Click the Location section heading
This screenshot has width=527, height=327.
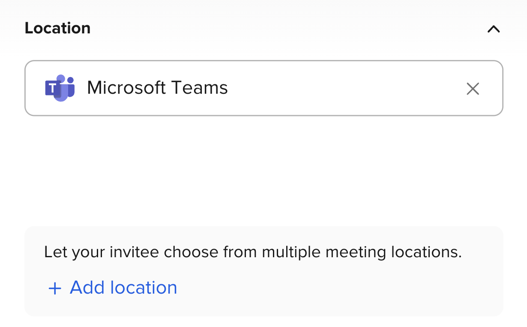(57, 28)
